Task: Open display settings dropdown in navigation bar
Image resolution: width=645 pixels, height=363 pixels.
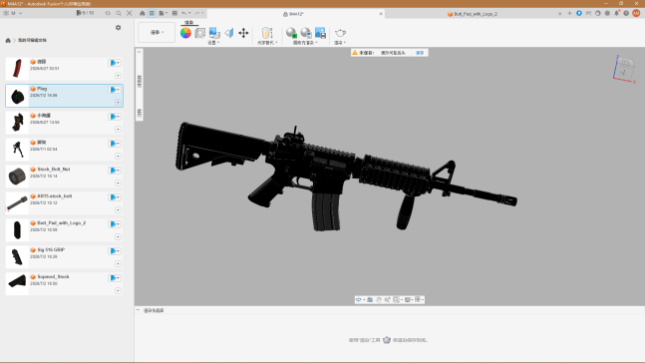Action: 408,299
